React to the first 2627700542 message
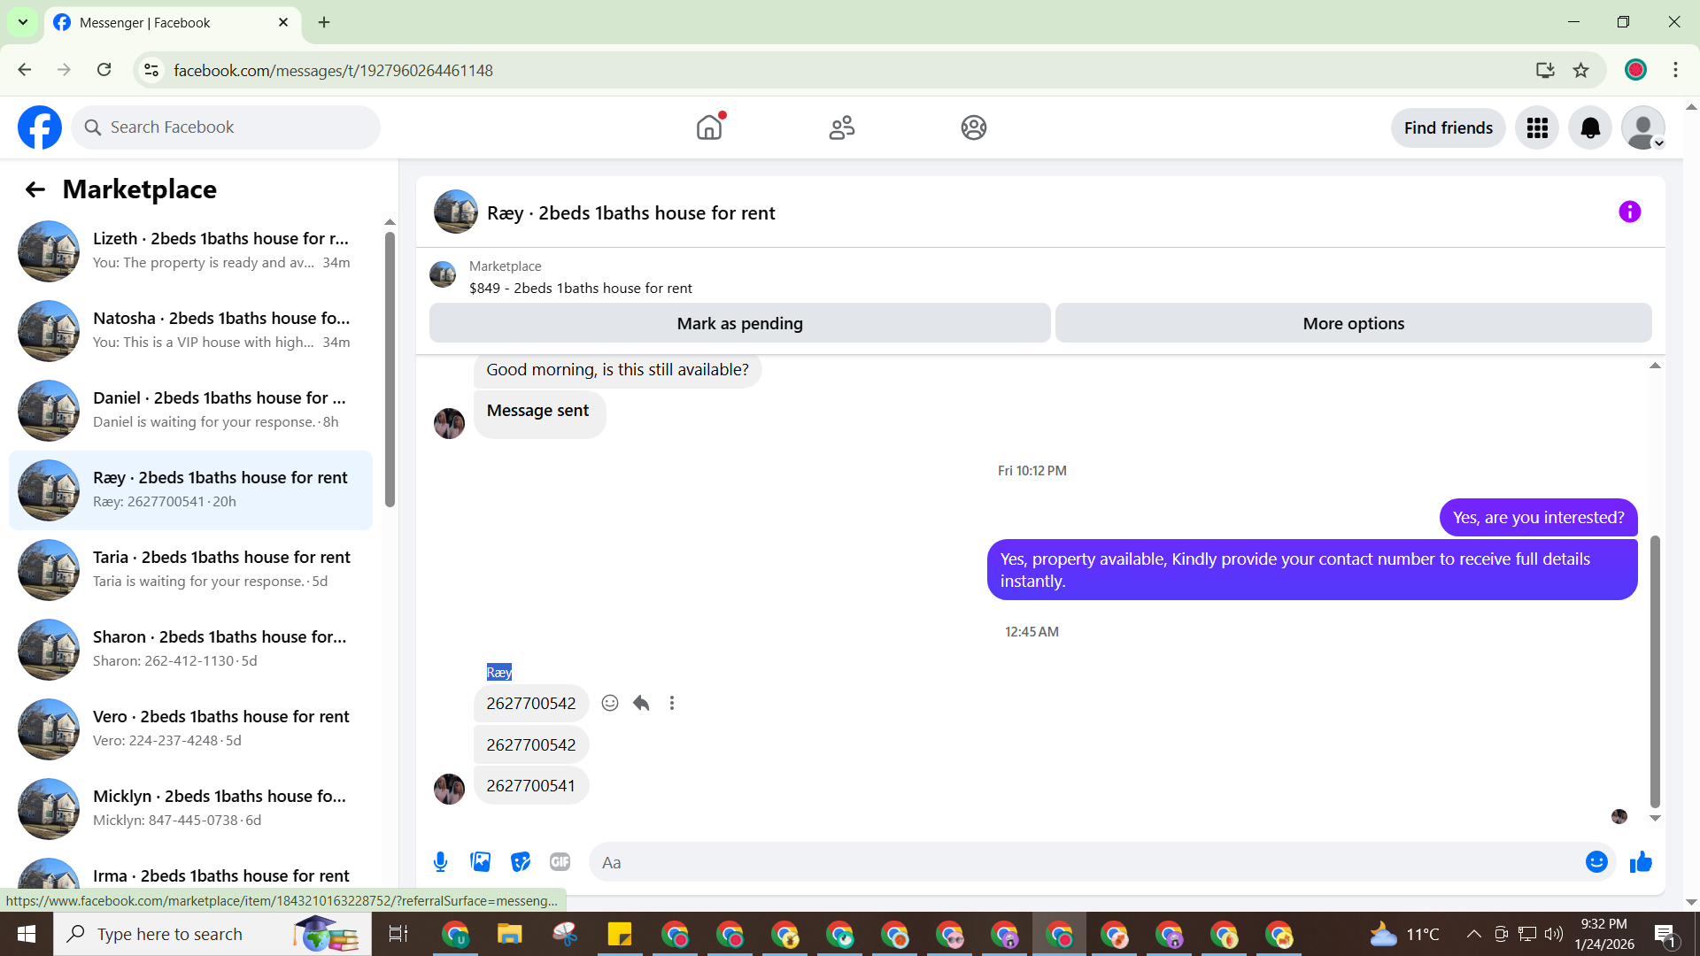Screen dimensions: 1700x956 (610, 703)
